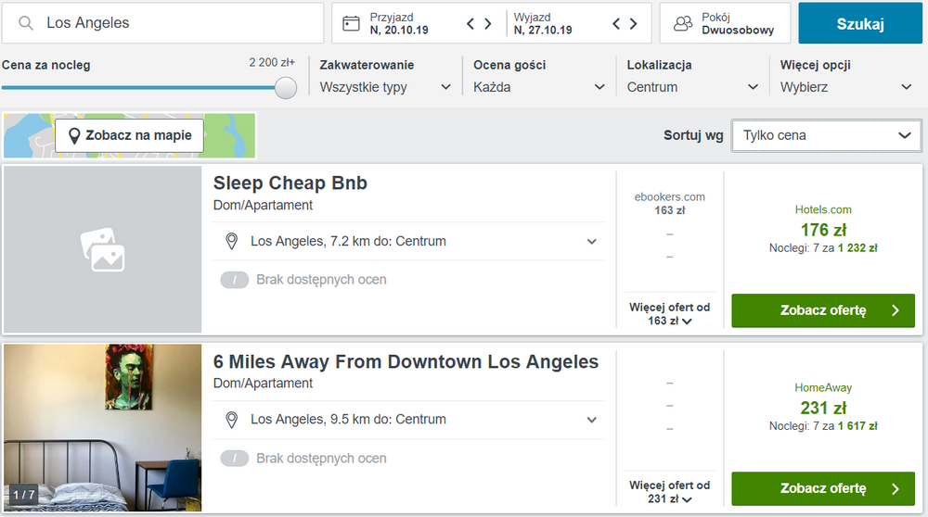Click the blue Szukaj button

point(860,23)
